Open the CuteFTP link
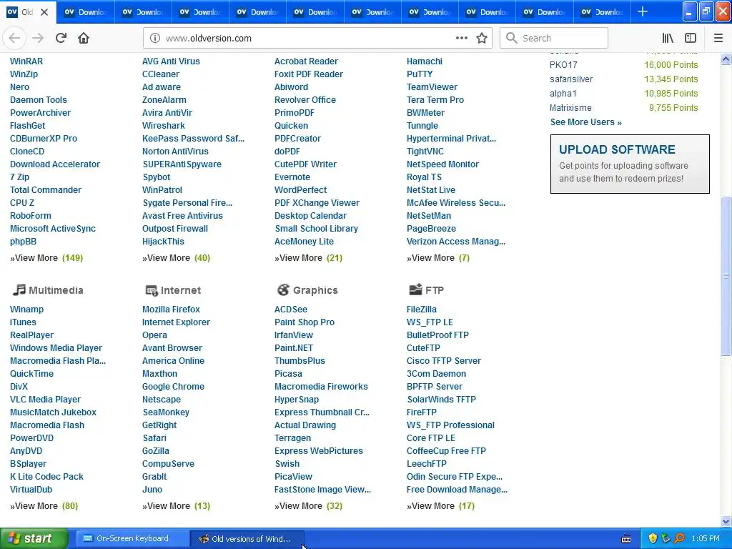This screenshot has height=549, width=732. coord(423,348)
